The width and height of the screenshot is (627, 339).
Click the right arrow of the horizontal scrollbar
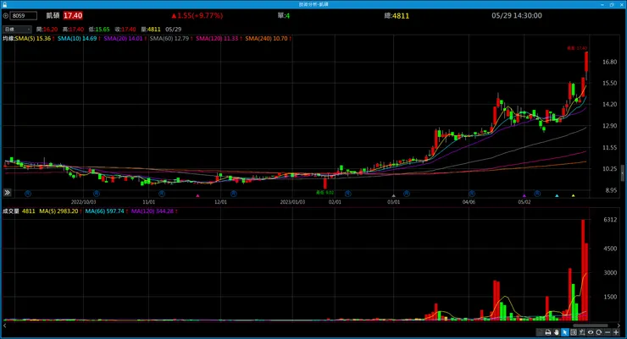coord(619,325)
